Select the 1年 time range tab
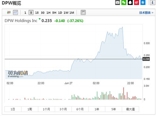The height and width of the screenshot is (116, 157). click(97, 109)
